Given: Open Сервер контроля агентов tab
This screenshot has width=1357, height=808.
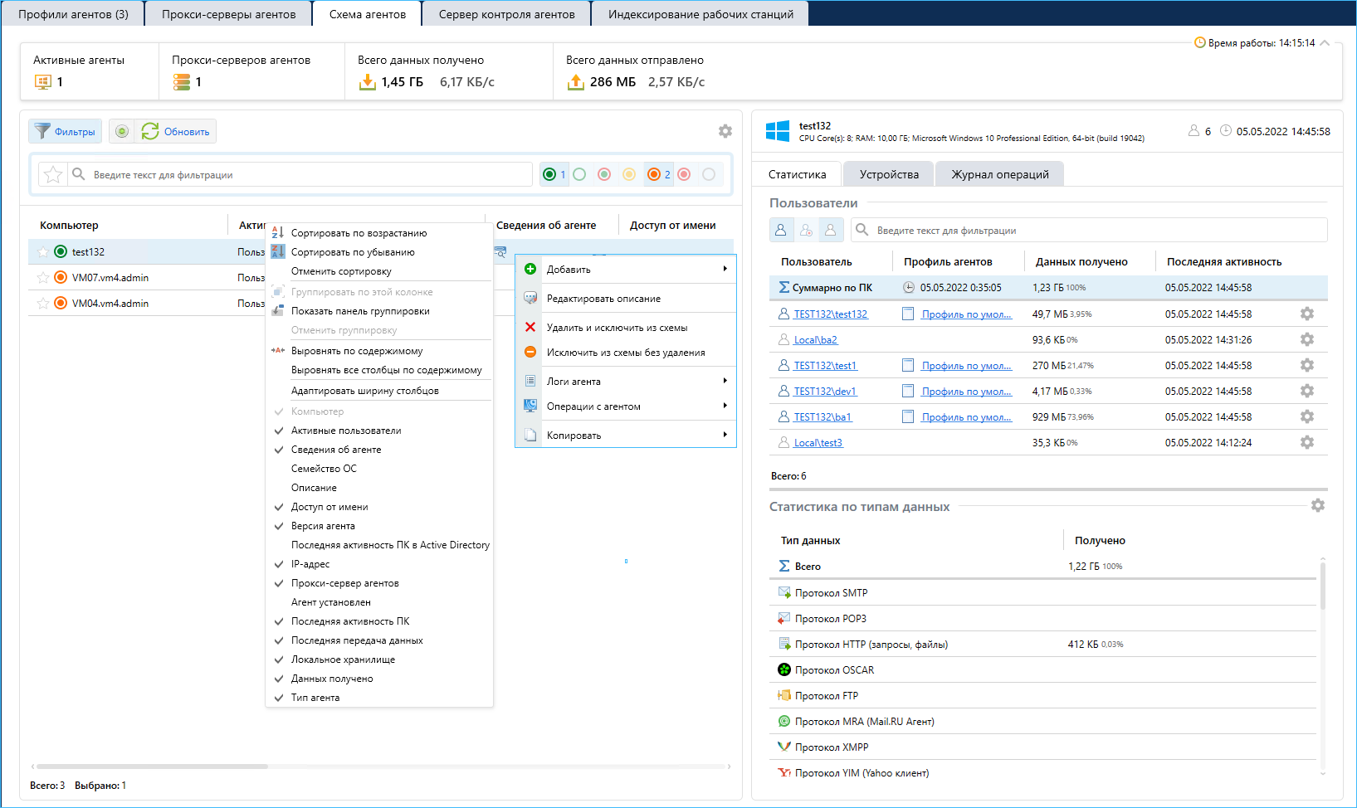Looking at the screenshot, I should (506, 14).
